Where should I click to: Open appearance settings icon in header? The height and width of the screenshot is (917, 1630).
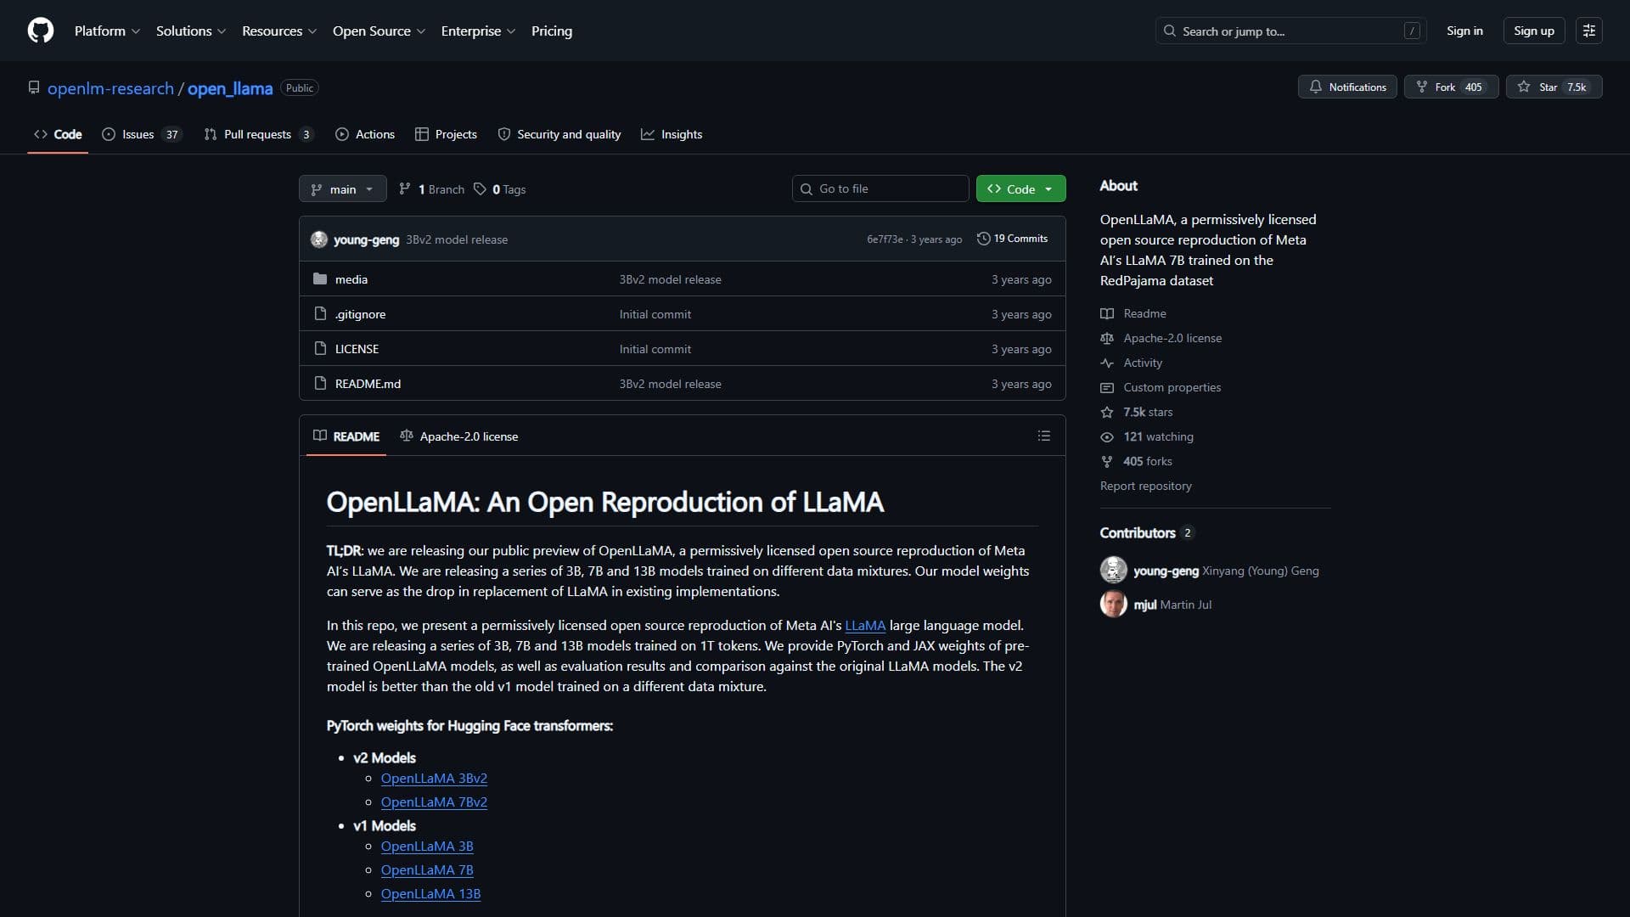1588,31
